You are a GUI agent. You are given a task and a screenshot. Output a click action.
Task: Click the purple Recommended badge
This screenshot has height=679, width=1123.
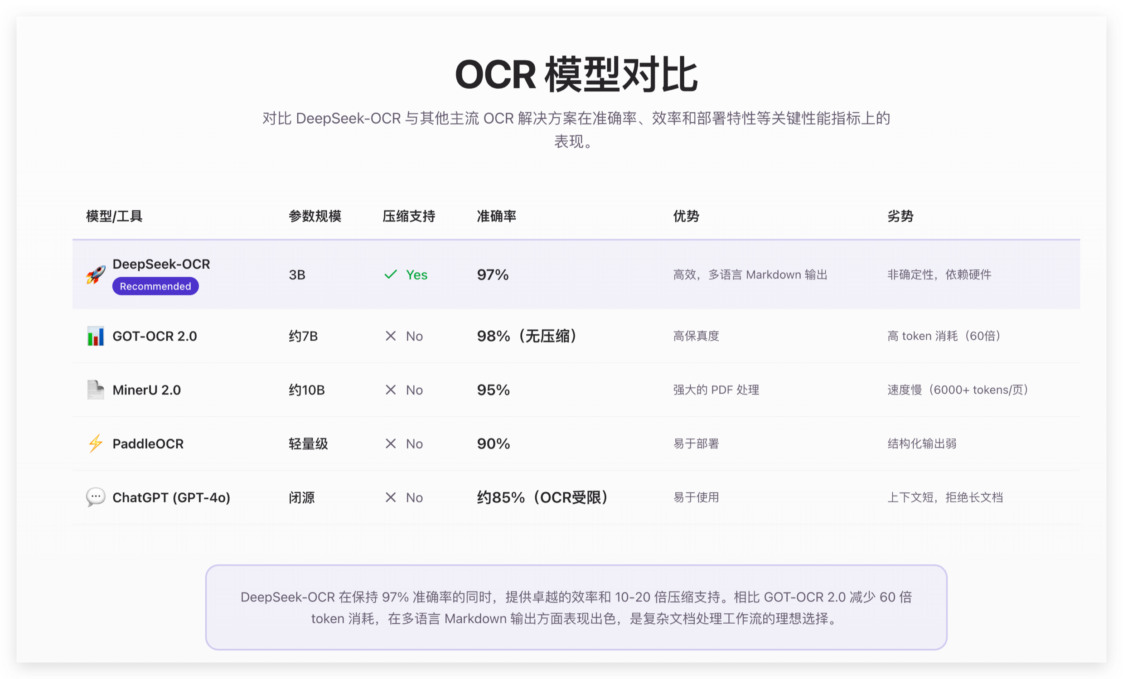pyautogui.click(x=155, y=286)
